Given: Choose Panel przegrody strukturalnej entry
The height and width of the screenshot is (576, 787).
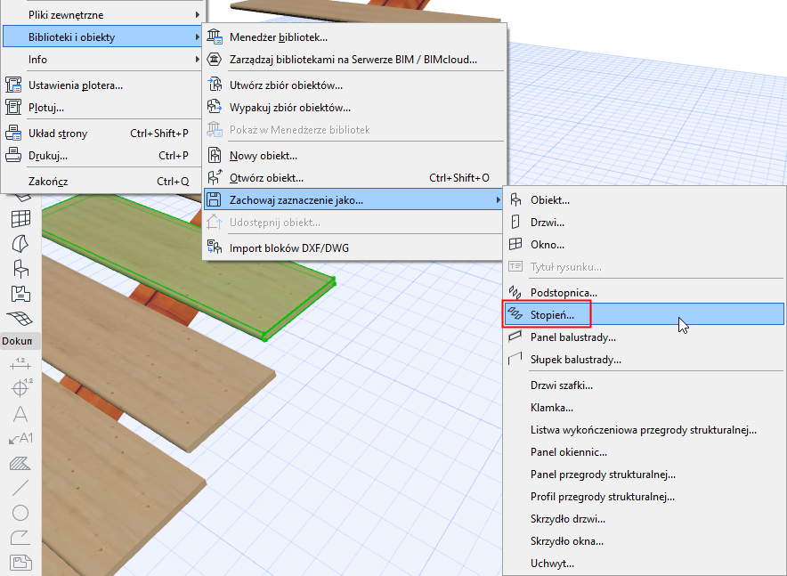Looking at the screenshot, I should (x=644, y=475).
